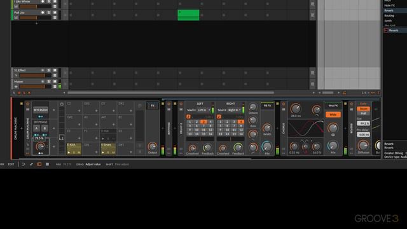This screenshot has width=407, height=229.
Task: Toggle Reverb device power icon
Action: (352, 104)
